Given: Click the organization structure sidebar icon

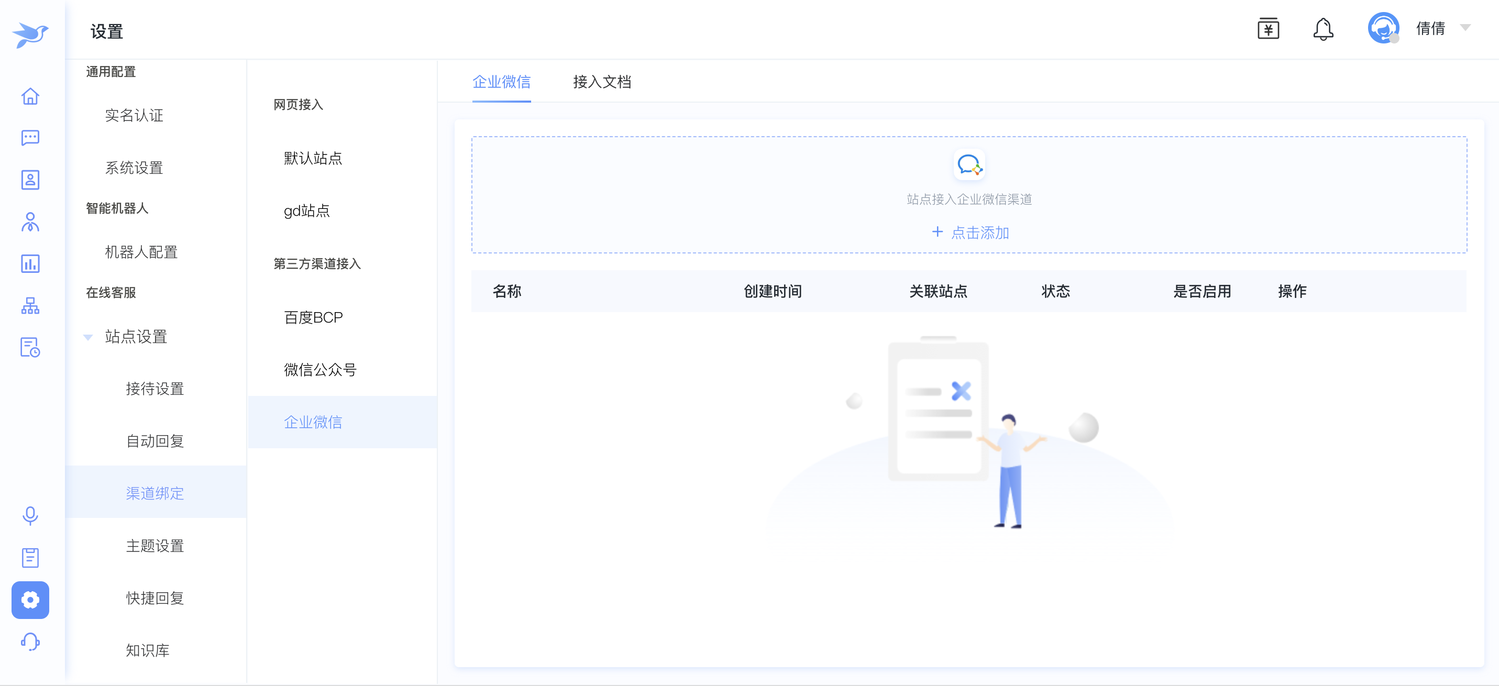Looking at the screenshot, I should click(30, 305).
